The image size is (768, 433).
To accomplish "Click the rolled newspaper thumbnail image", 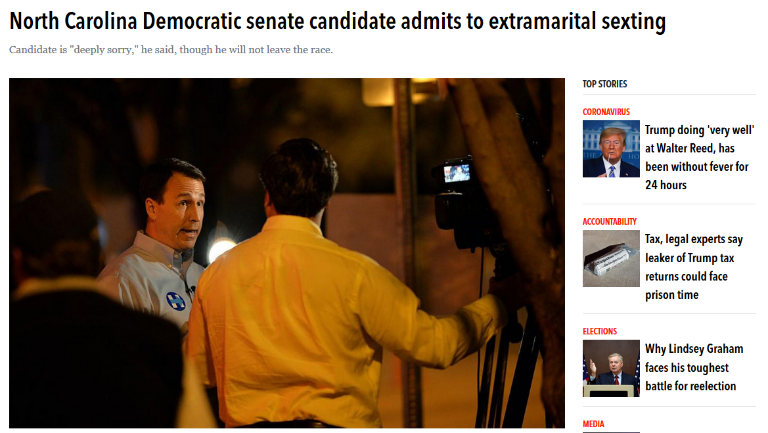I will [x=611, y=259].
